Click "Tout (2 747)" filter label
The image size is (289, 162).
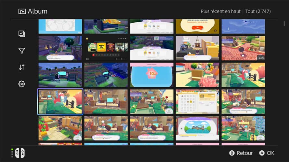(x=258, y=11)
